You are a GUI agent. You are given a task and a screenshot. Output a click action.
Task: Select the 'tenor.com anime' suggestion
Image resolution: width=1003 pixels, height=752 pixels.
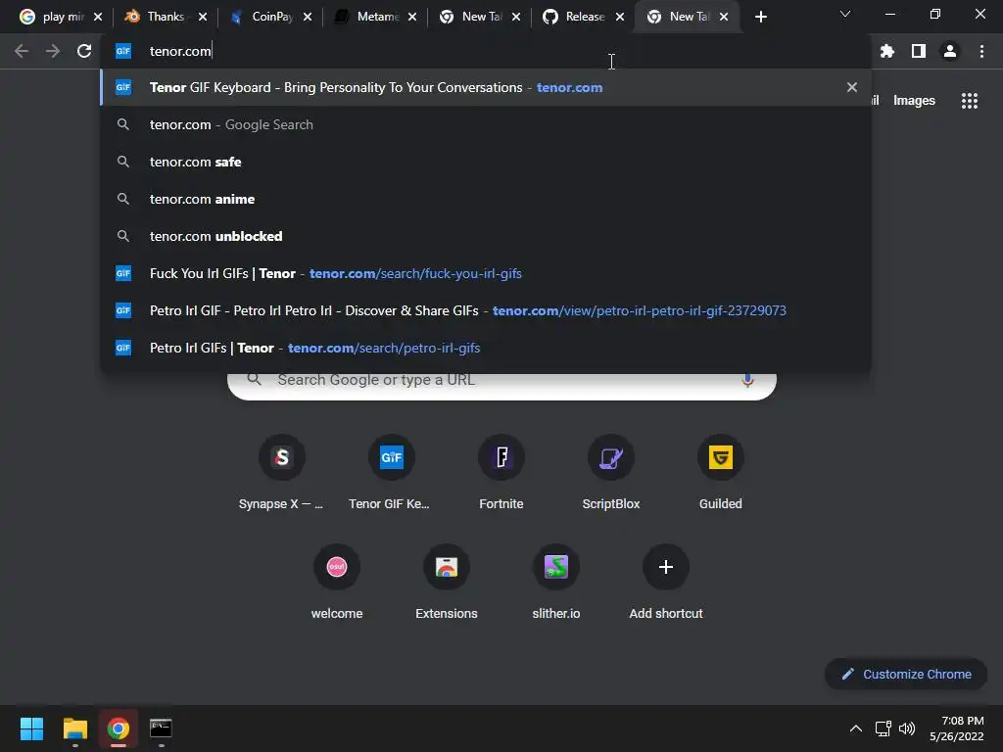486,199
